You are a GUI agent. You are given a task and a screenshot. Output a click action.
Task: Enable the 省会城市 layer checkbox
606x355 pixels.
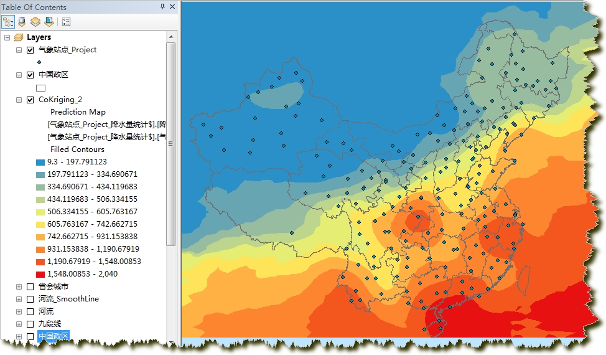coord(30,286)
